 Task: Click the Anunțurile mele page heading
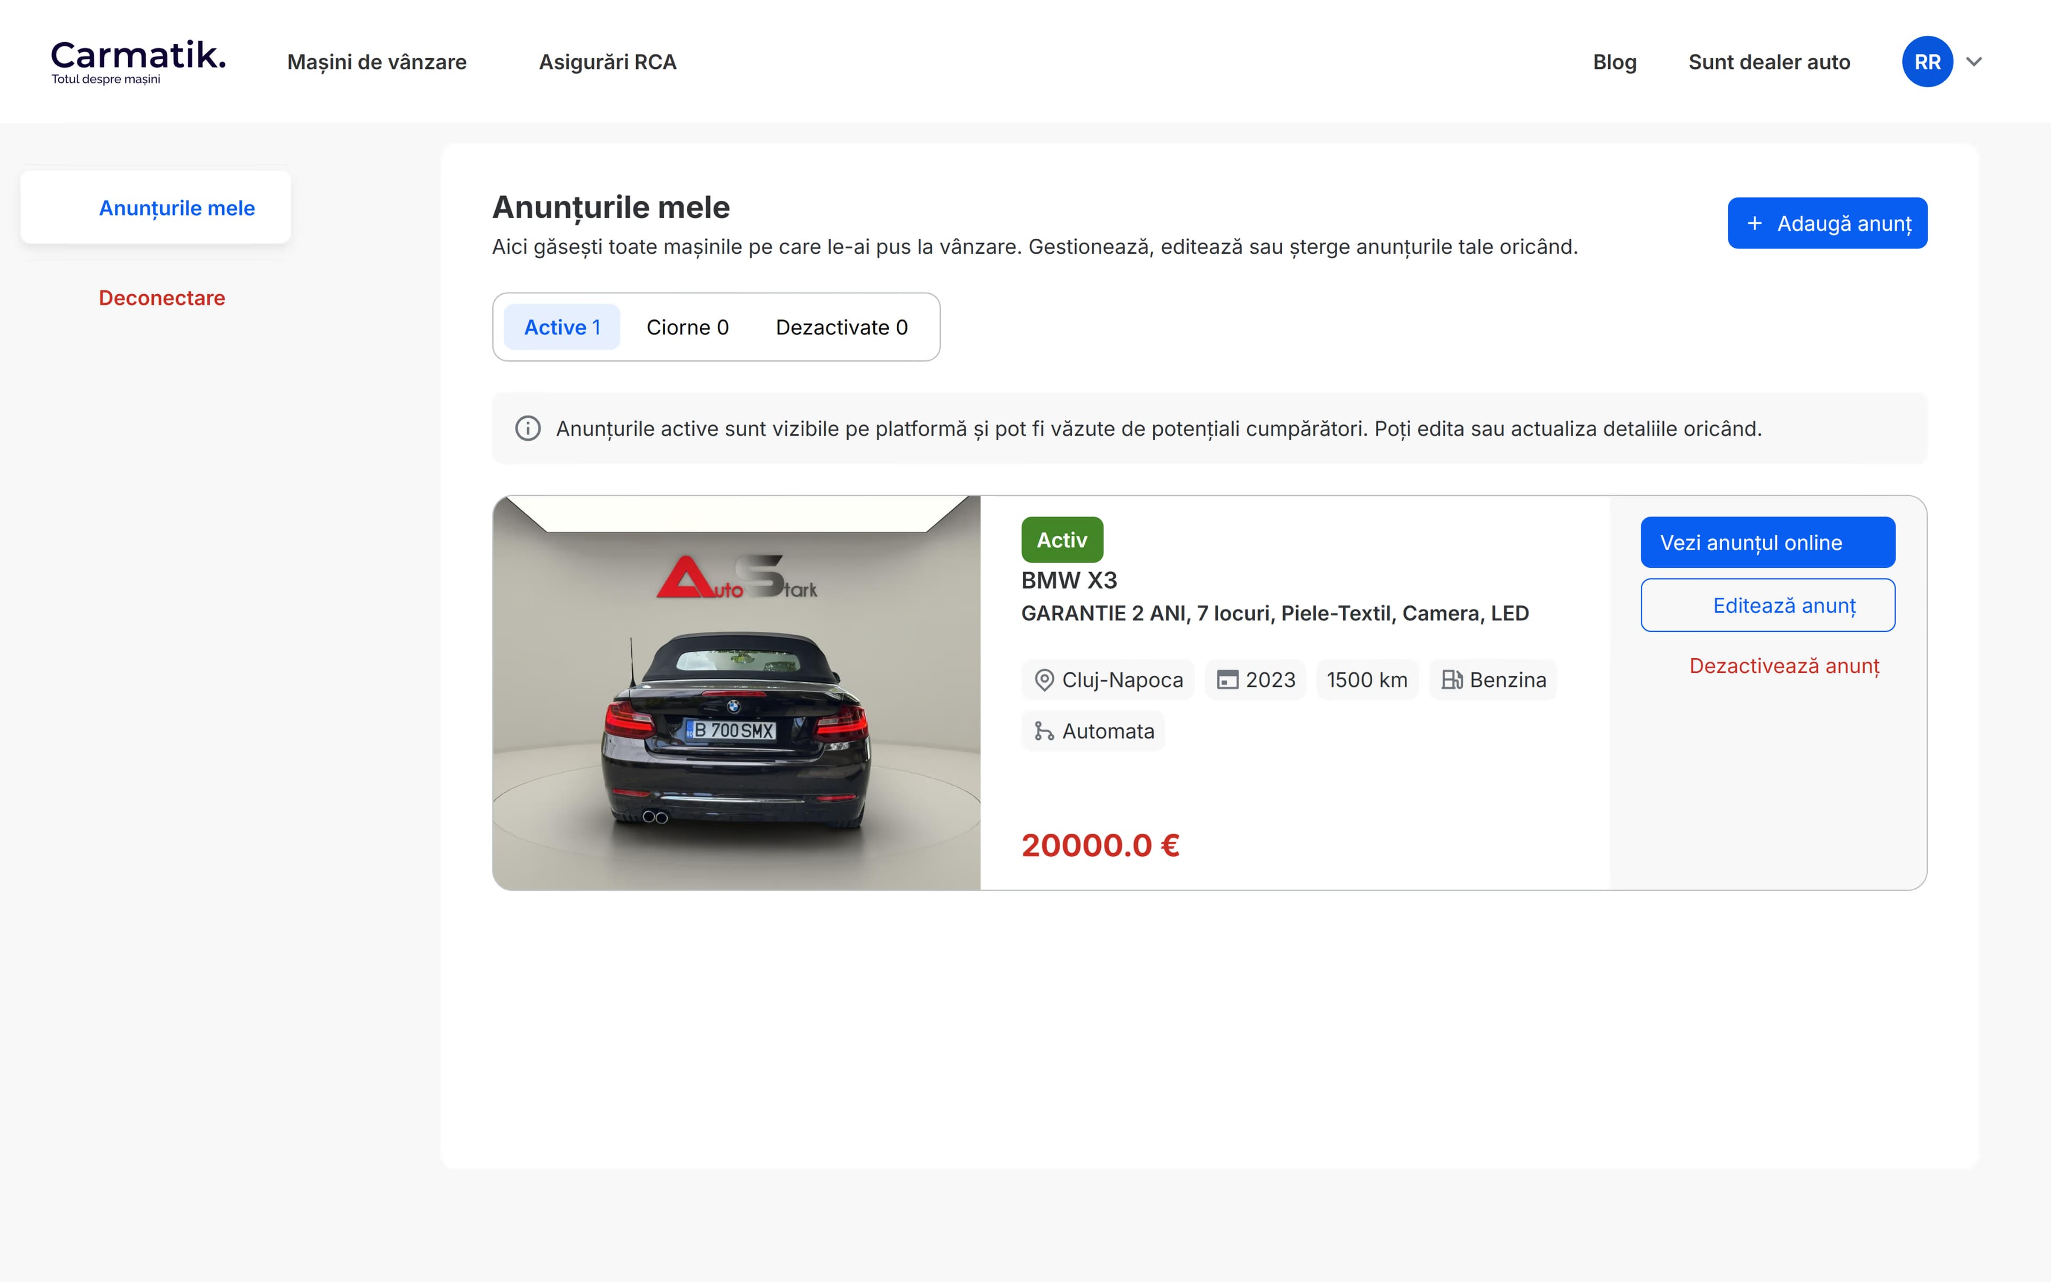(x=611, y=208)
